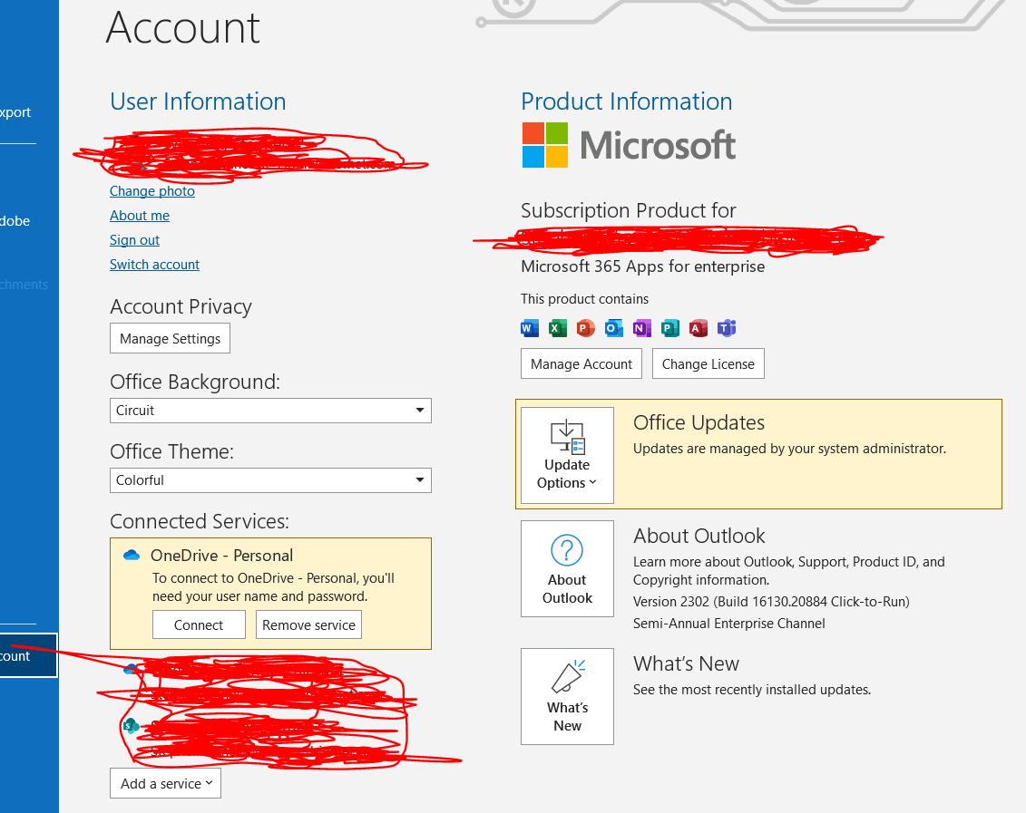The width and height of the screenshot is (1026, 813).
Task: Click the OneDrive cloud icon beside Personal
Action: pos(132,556)
